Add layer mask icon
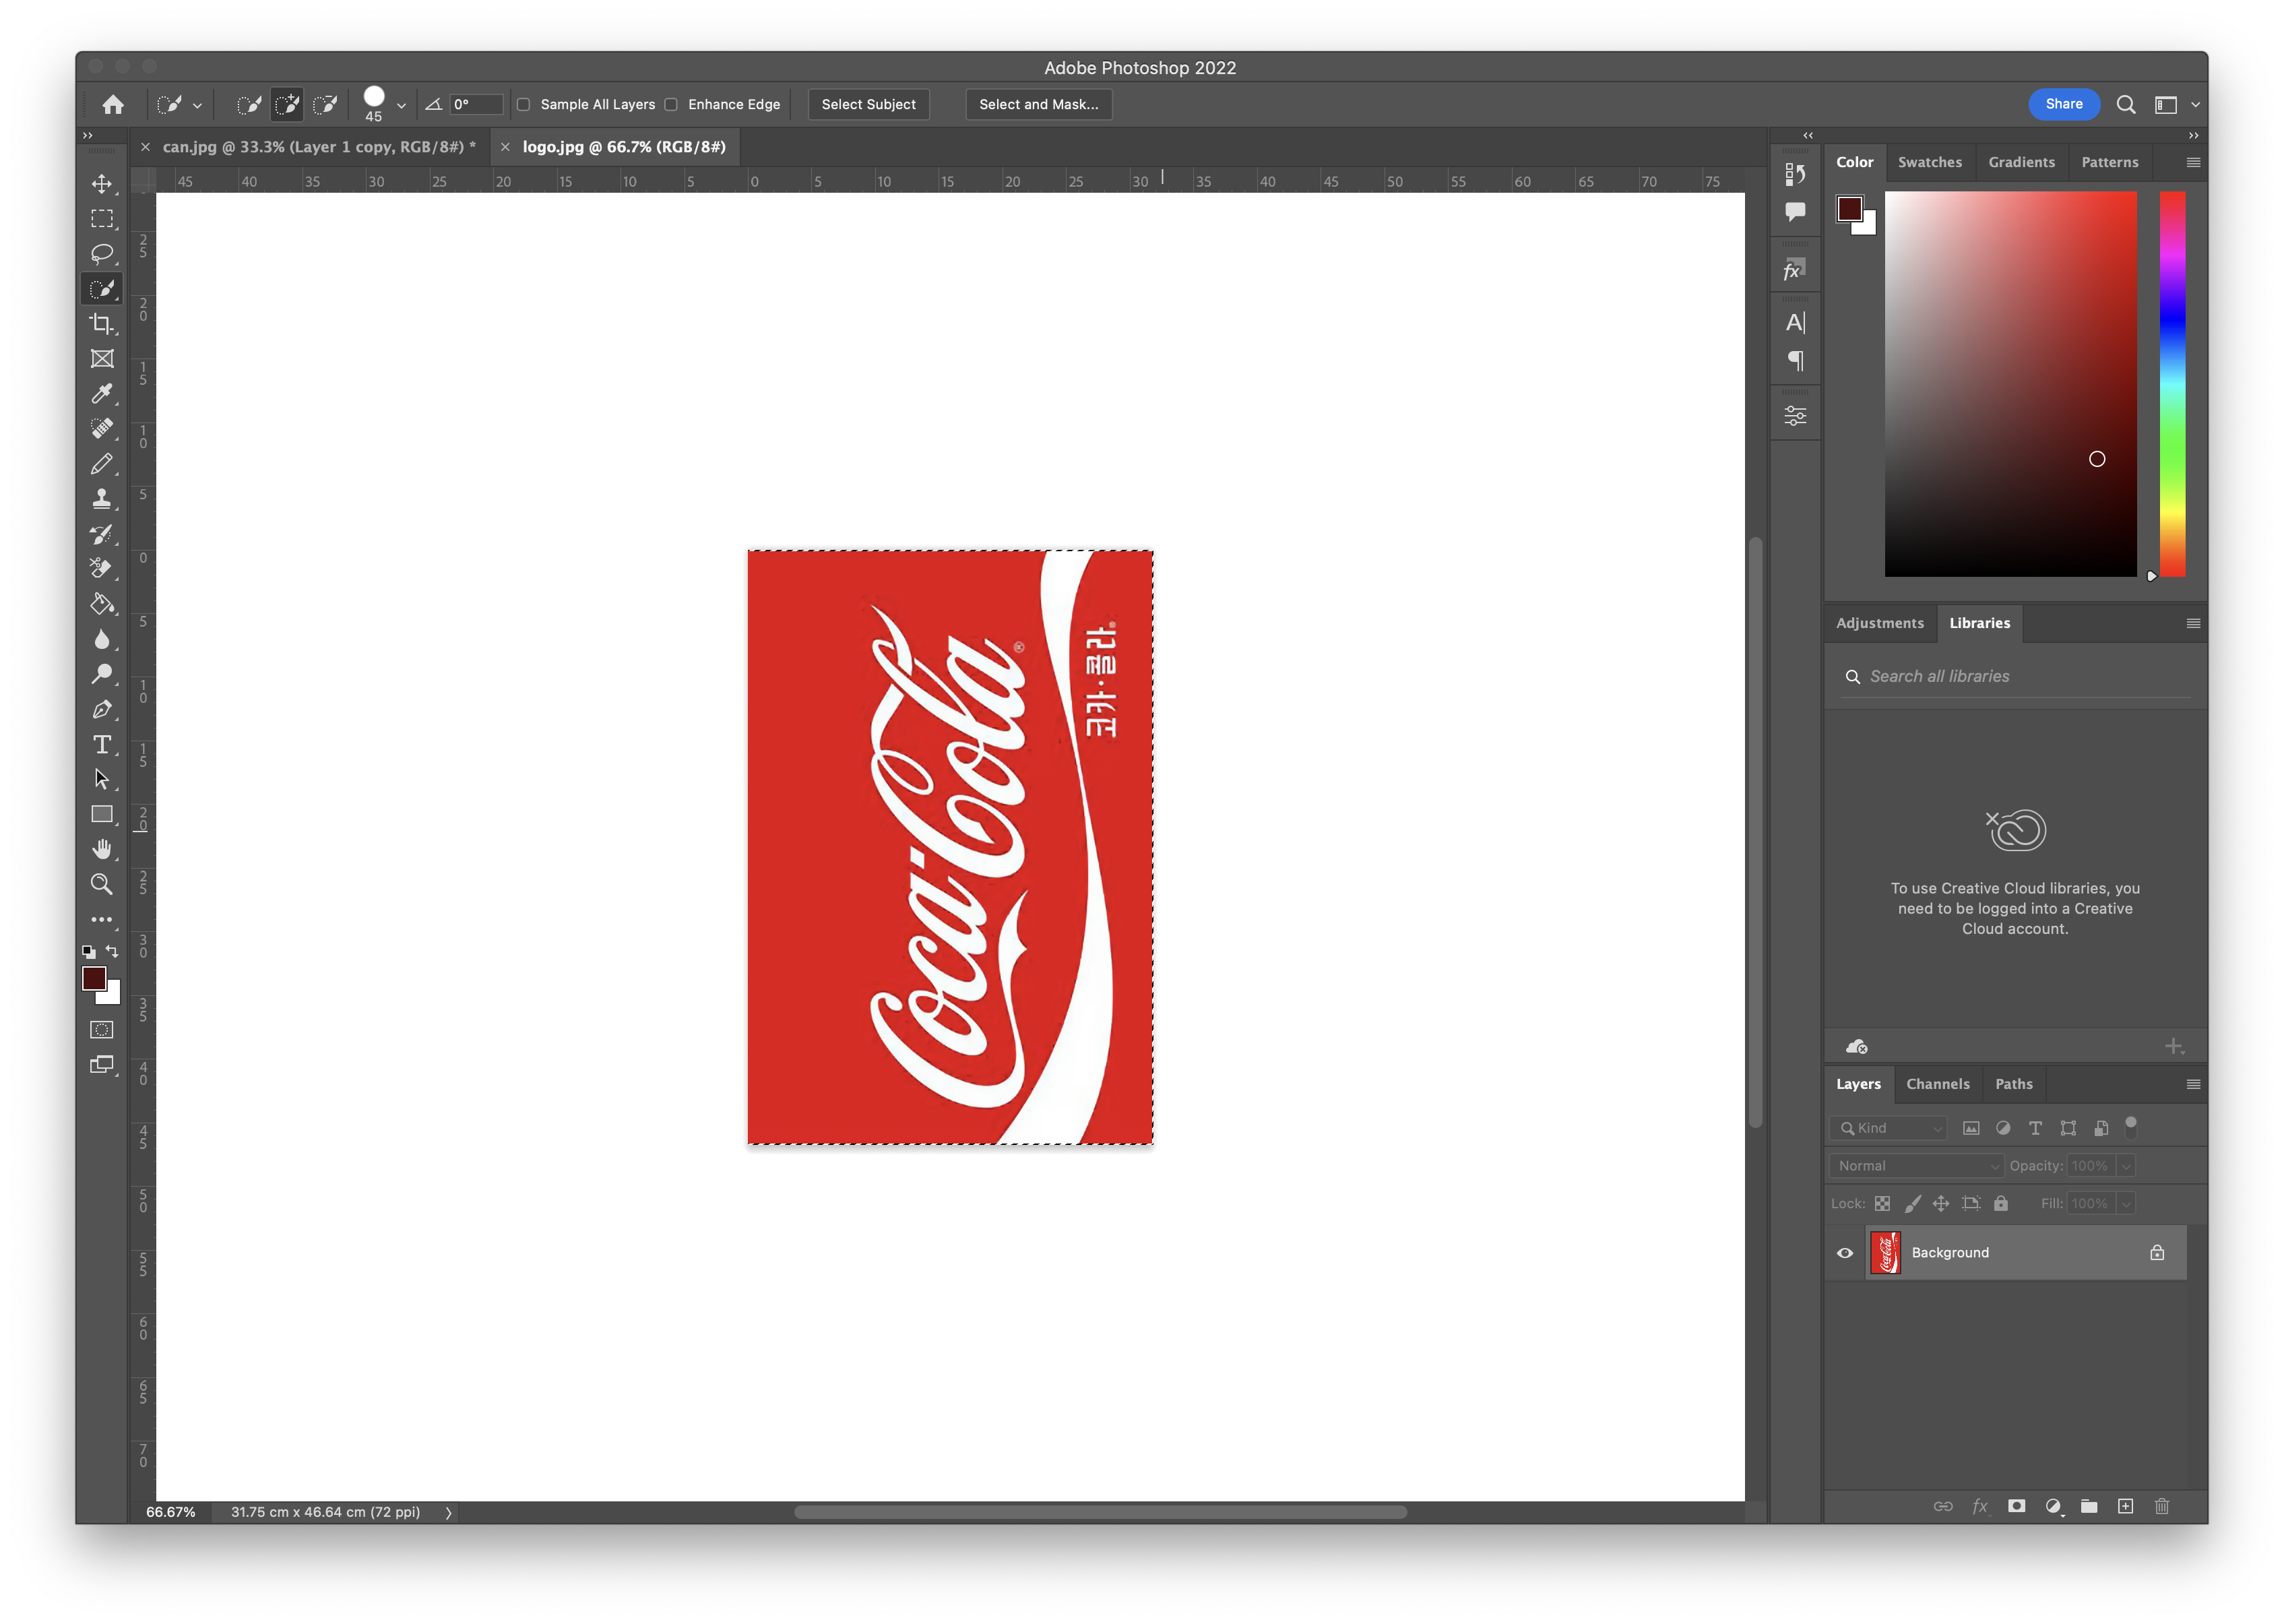The width and height of the screenshot is (2284, 1624). [x=2016, y=1506]
